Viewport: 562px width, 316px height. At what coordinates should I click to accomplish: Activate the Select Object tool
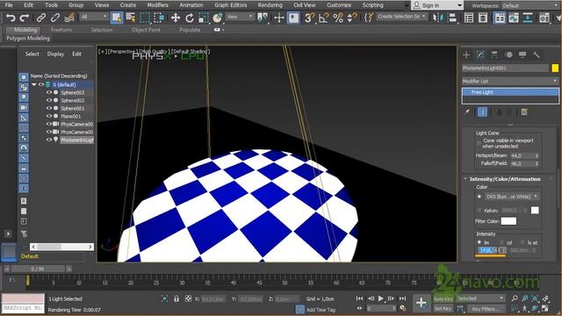tap(117, 18)
